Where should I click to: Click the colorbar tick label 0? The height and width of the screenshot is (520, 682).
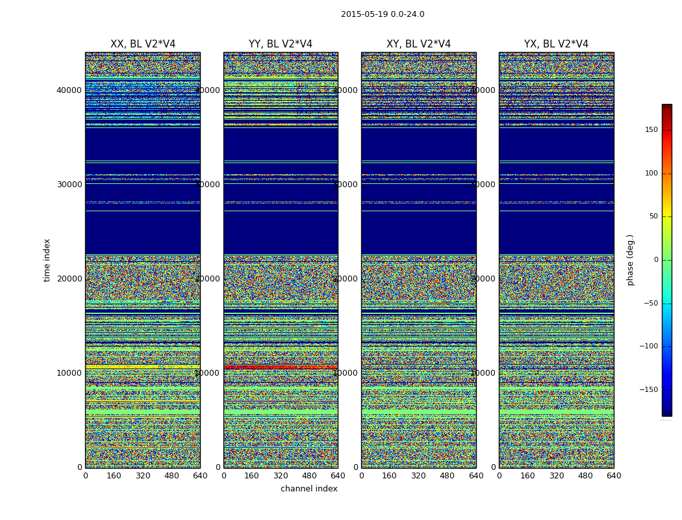(656, 260)
